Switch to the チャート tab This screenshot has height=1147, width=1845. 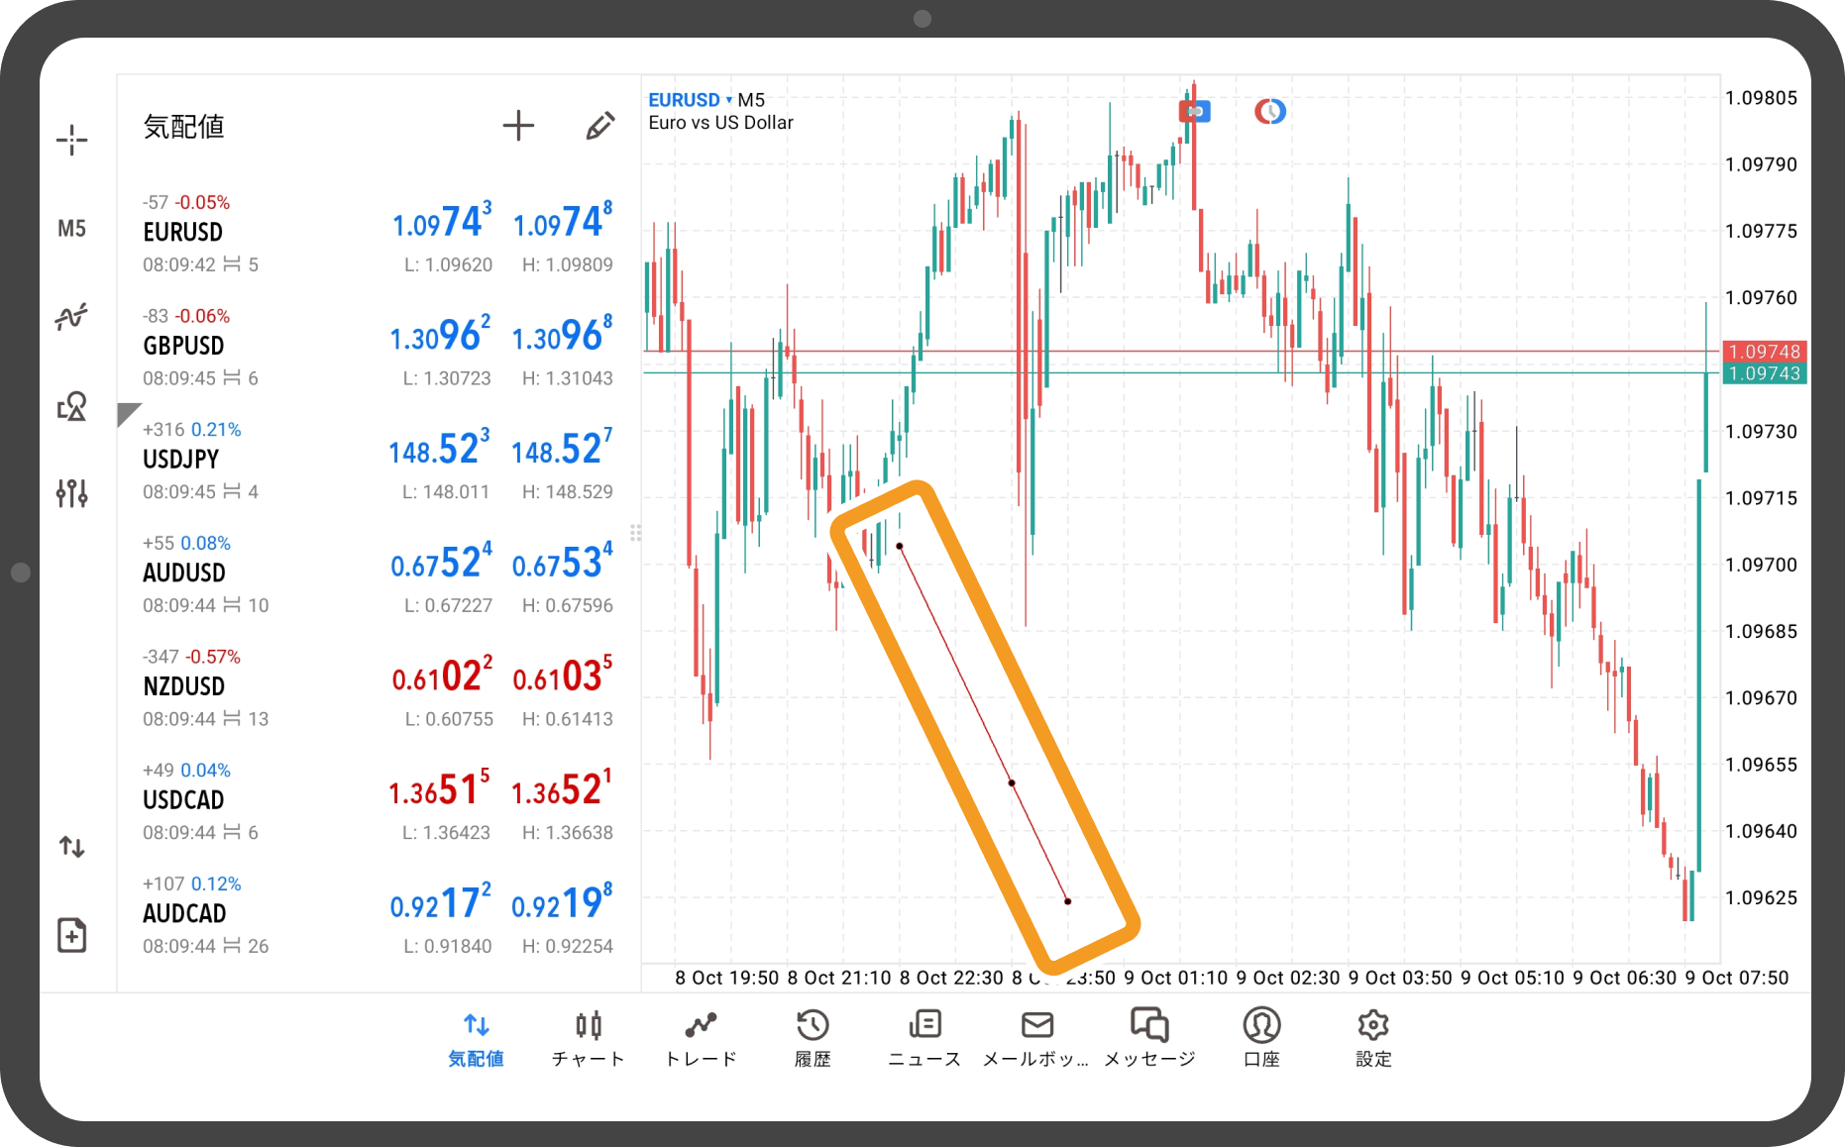(x=589, y=1037)
